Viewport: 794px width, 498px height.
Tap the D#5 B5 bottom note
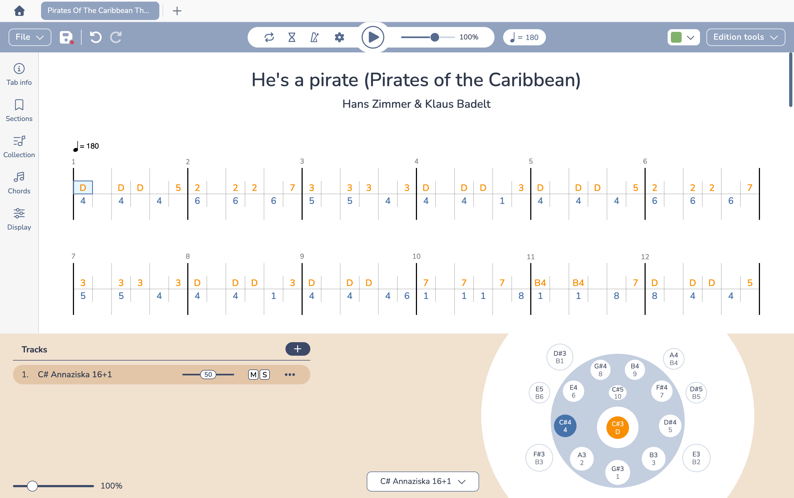(x=696, y=393)
